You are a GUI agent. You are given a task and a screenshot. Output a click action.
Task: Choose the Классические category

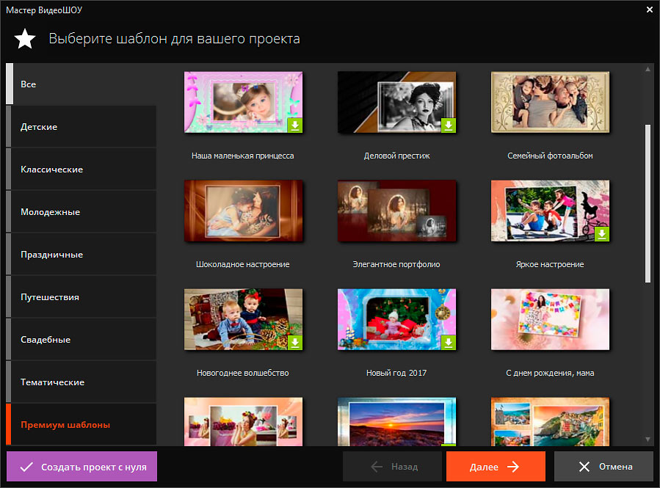(81, 170)
